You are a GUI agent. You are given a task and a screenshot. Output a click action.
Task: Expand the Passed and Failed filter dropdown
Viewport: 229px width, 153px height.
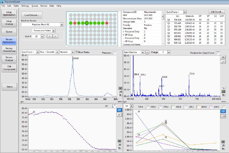(x=54, y=30)
